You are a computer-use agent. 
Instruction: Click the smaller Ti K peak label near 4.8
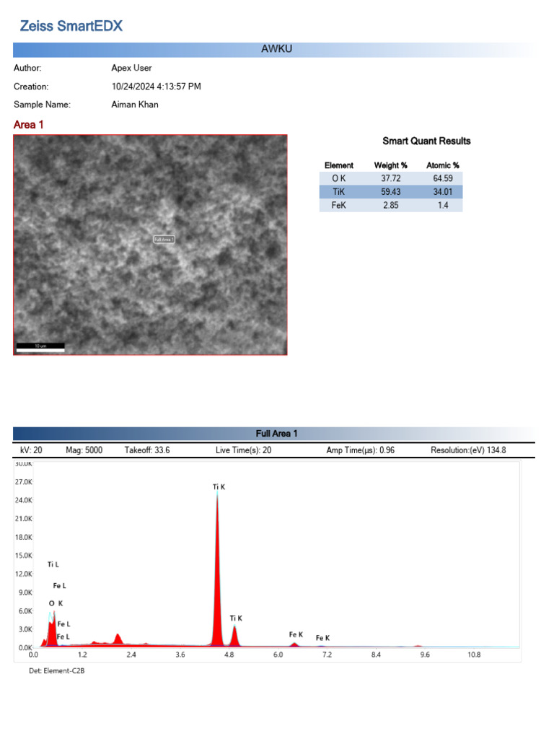click(x=236, y=618)
